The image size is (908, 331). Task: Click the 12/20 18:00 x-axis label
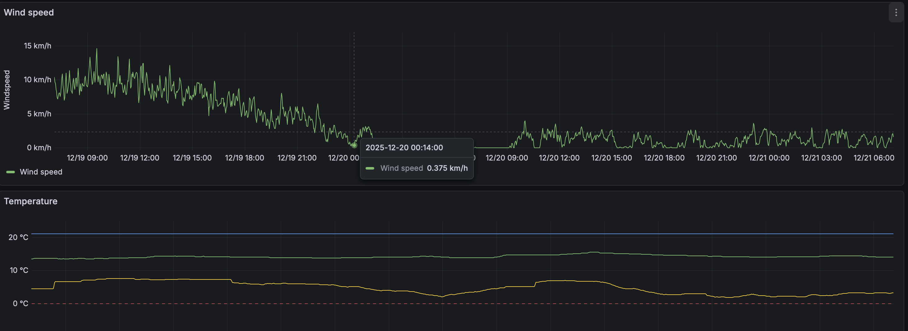(664, 158)
